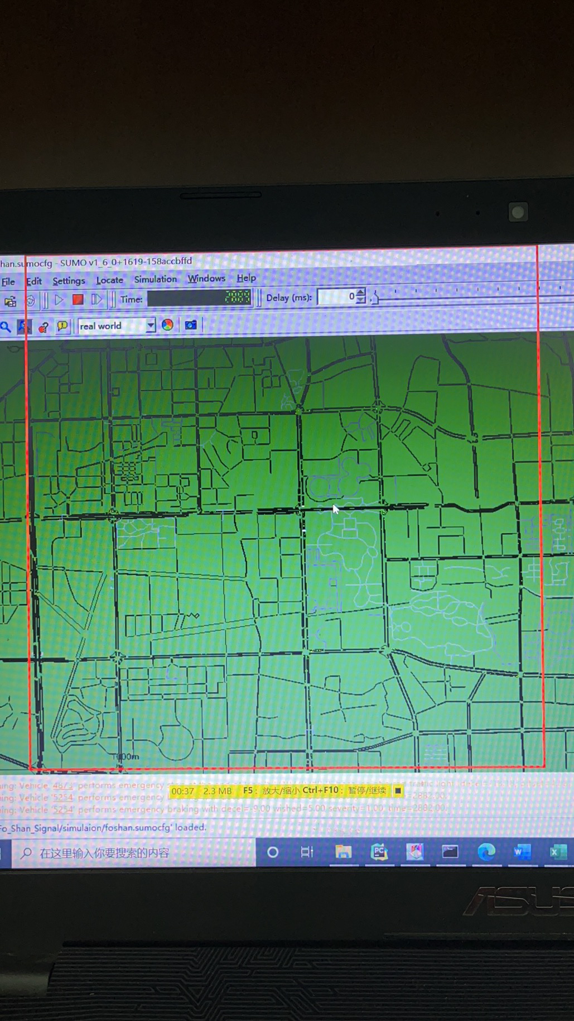Open the Settings menu

coord(69,280)
